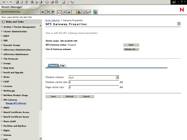
Task: Click the stacked boxes icon
Action: point(79,12)
